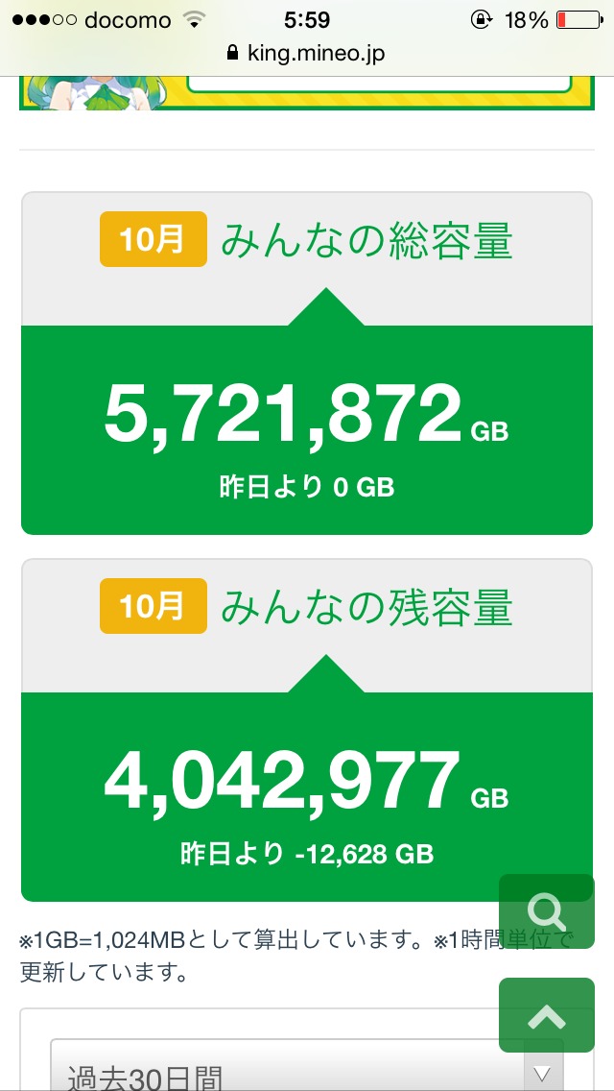
Task: Tap the green magnifier search button
Action: coord(546,910)
